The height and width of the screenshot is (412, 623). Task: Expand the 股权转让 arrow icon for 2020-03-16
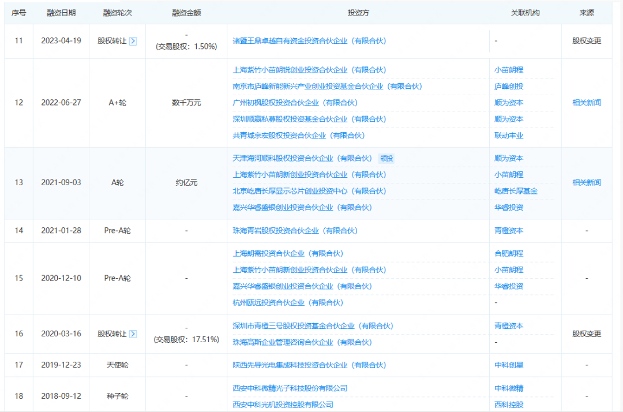(x=133, y=334)
